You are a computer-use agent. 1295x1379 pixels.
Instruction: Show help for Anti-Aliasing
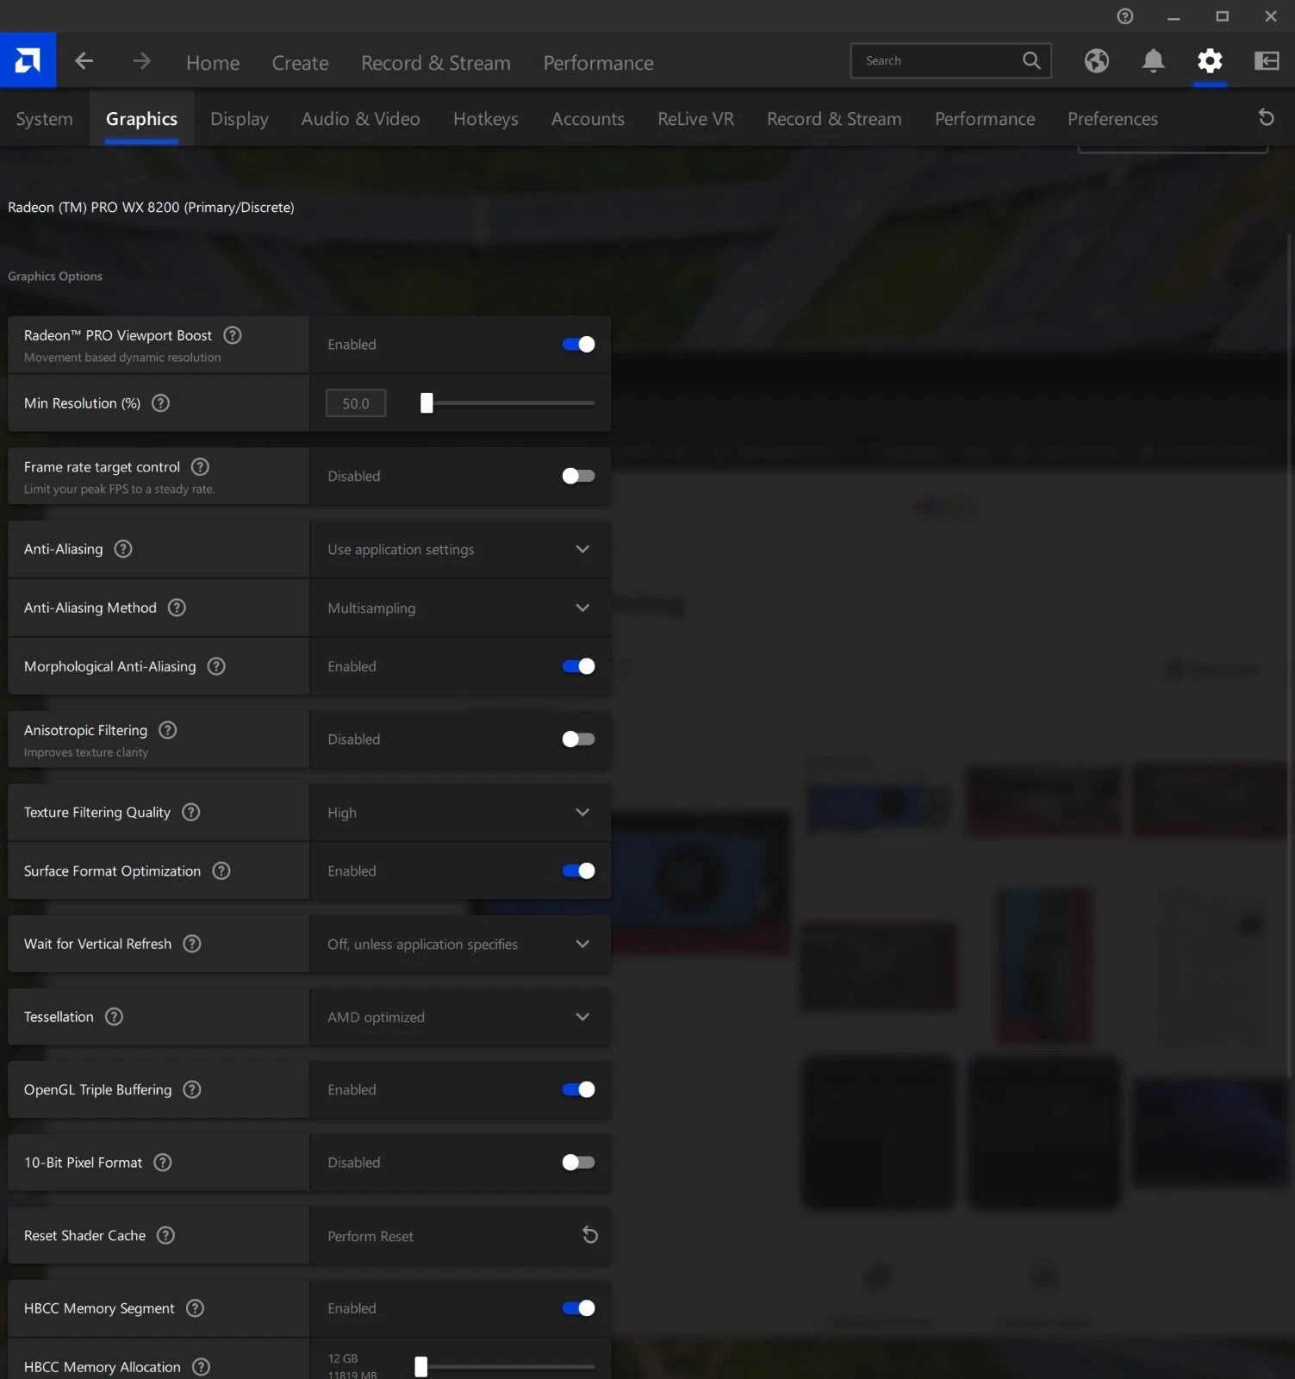[123, 548]
